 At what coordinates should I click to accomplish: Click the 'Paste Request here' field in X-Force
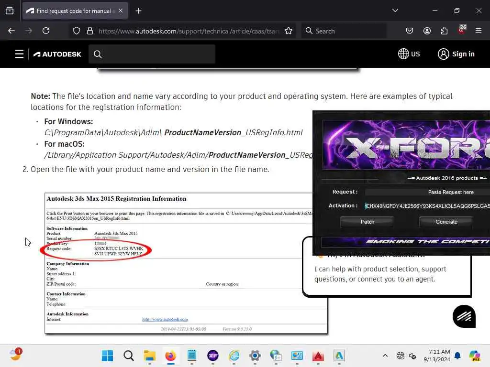(427, 192)
